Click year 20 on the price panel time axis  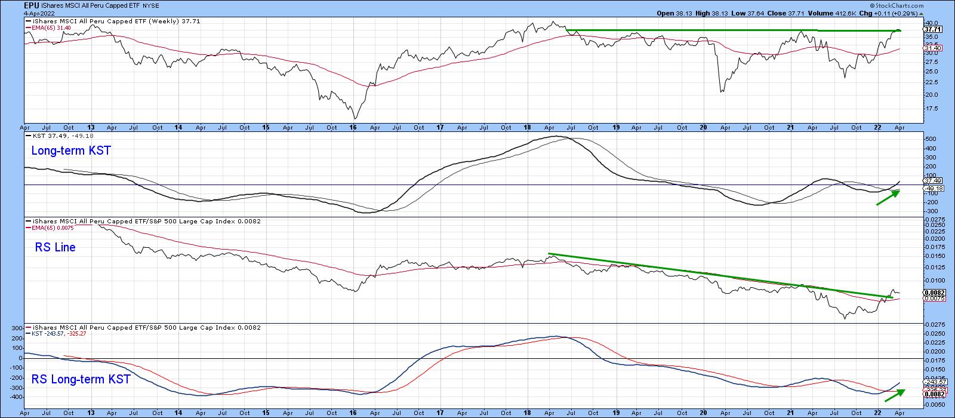(703, 127)
